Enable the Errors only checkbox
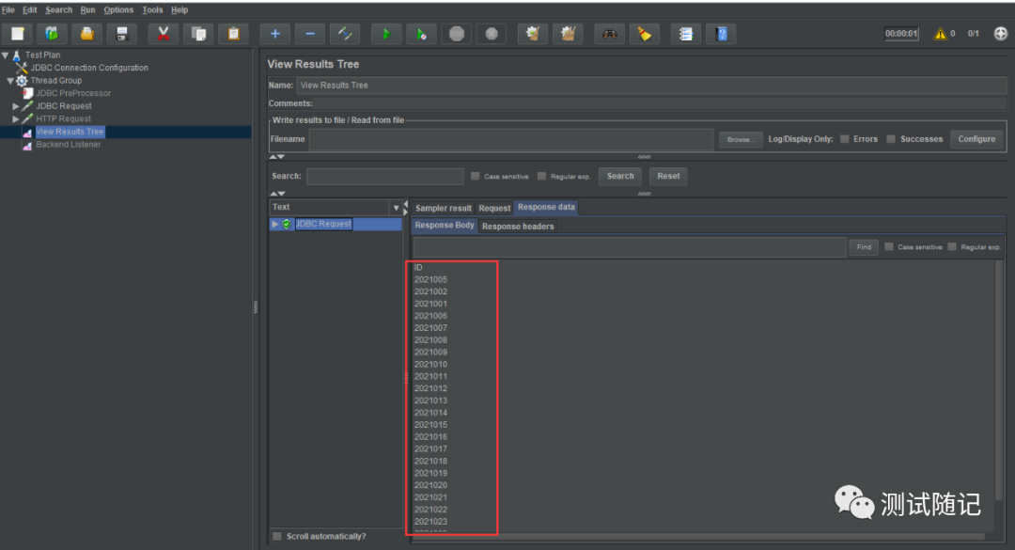Viewport: 1015px width, 550px height. pyautogui.click(x=845, y=139)
